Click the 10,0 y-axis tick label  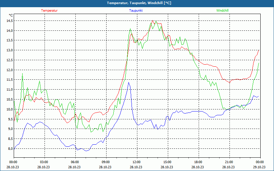click(x=9, y=109)
